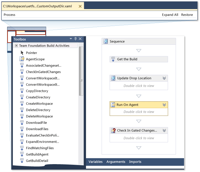
Task: Click the Get the Build activity icon
Action: pos(113,59)
